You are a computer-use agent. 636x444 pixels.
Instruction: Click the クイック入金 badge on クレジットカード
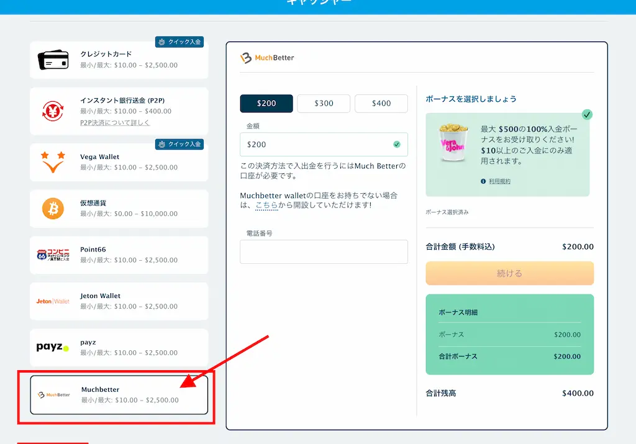(179, 42)
